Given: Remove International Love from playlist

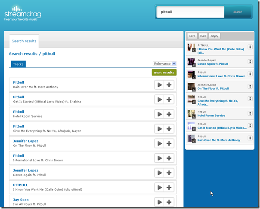Looking at the screenshot, I should tap(194, 77).
